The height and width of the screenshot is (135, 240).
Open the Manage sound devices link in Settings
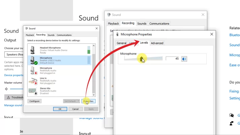coord(13,105)
